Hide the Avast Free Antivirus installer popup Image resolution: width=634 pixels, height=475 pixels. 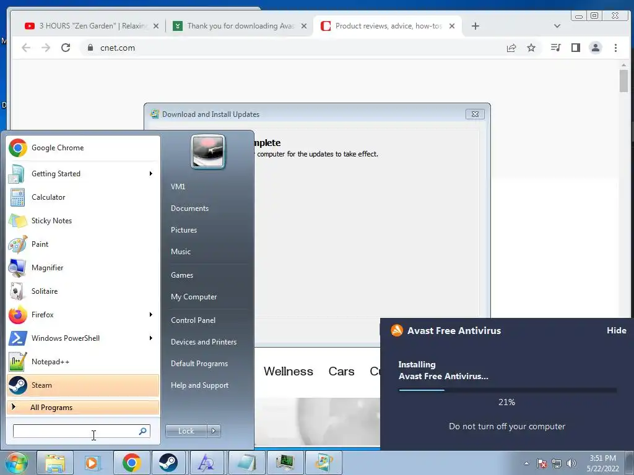click(x=616, y=330)
